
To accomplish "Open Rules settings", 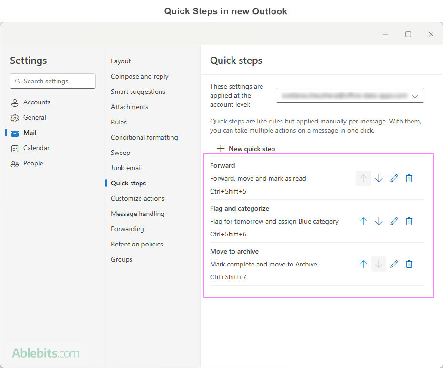I will tap(119, 122).
